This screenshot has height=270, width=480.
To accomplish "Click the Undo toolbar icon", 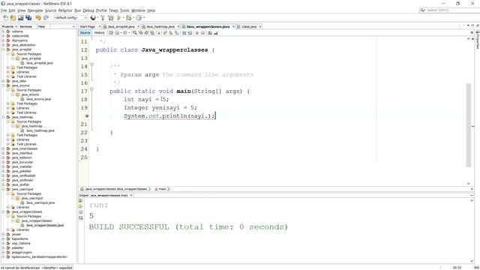I will coord(38,18).
